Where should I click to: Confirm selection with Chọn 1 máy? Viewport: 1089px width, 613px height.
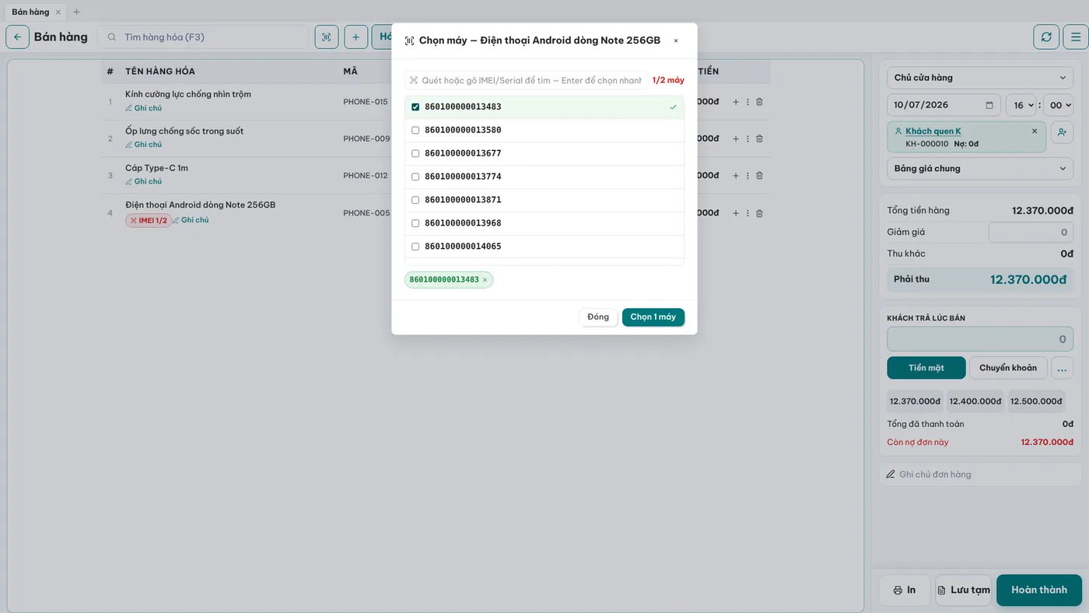[653, 317]
